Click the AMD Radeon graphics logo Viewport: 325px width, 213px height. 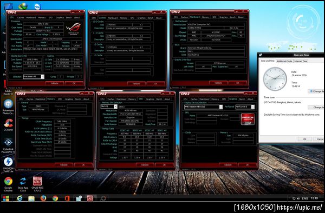pos(248,119)
